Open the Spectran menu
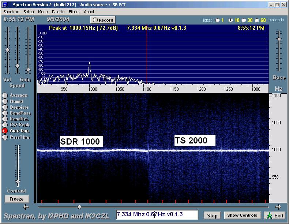This screenshot has width=289, height=224. click(11, 12)
